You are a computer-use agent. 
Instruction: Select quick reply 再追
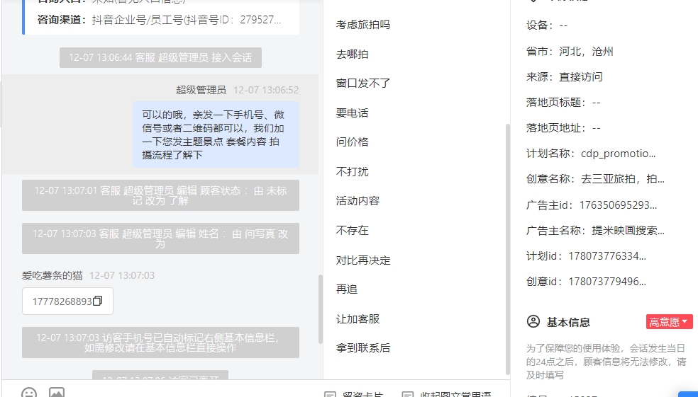347,289
